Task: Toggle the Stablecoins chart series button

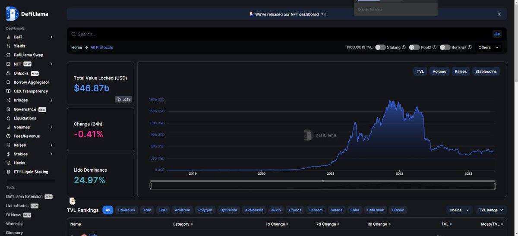Action: tap(486, 72)
